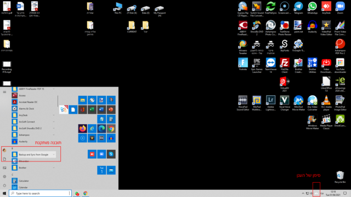
Task: Select the VLC media player icon
Action: click(326, 103)
